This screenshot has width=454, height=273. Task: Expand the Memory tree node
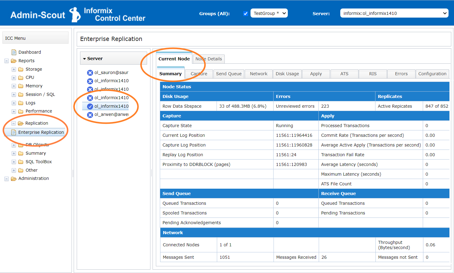[x=14, y=86]
